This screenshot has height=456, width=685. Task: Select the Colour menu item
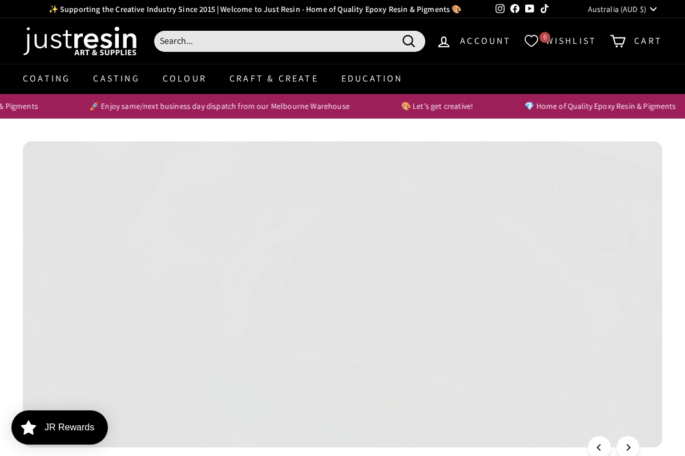pos(184,79)
